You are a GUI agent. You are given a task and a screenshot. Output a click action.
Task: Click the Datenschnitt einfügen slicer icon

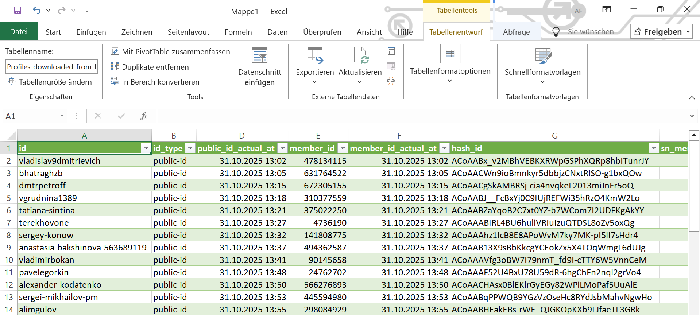pos(259,55)
